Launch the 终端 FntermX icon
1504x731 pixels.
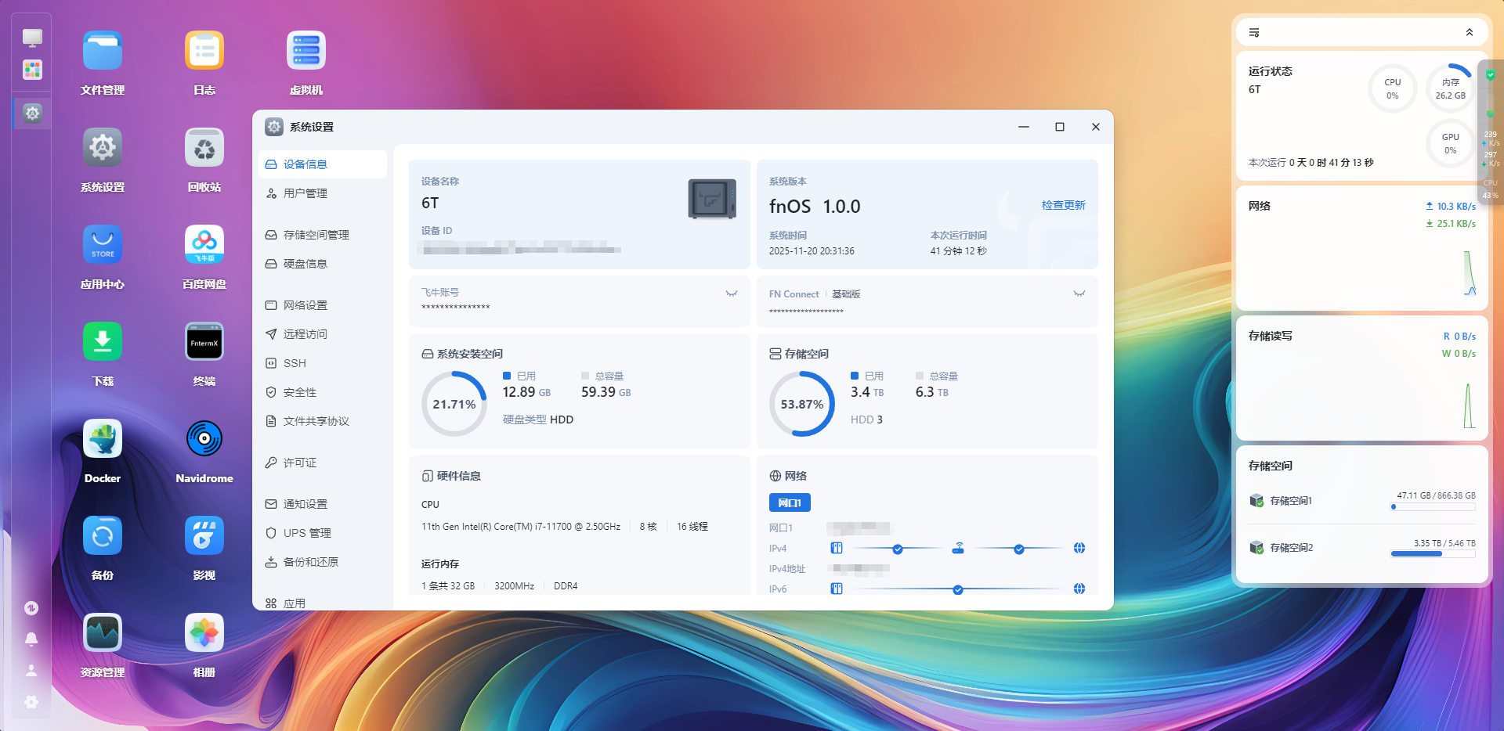tap(204, 342)
